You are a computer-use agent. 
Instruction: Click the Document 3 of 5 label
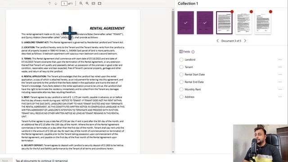tap(231, 41)
